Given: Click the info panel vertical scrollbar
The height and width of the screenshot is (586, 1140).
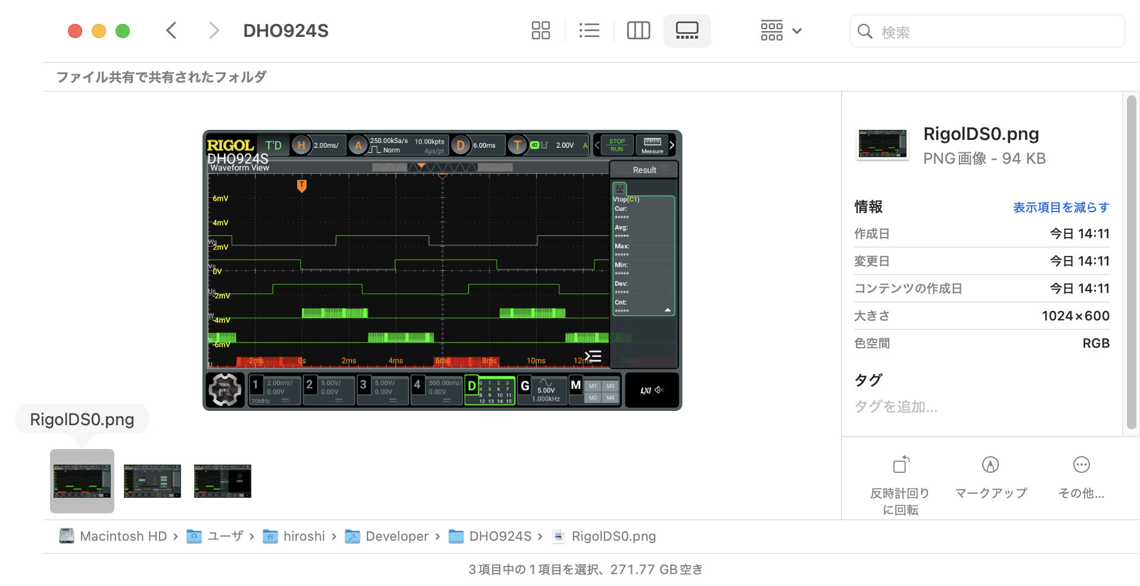Looking at the screenshot, I should pos(1132,262).
